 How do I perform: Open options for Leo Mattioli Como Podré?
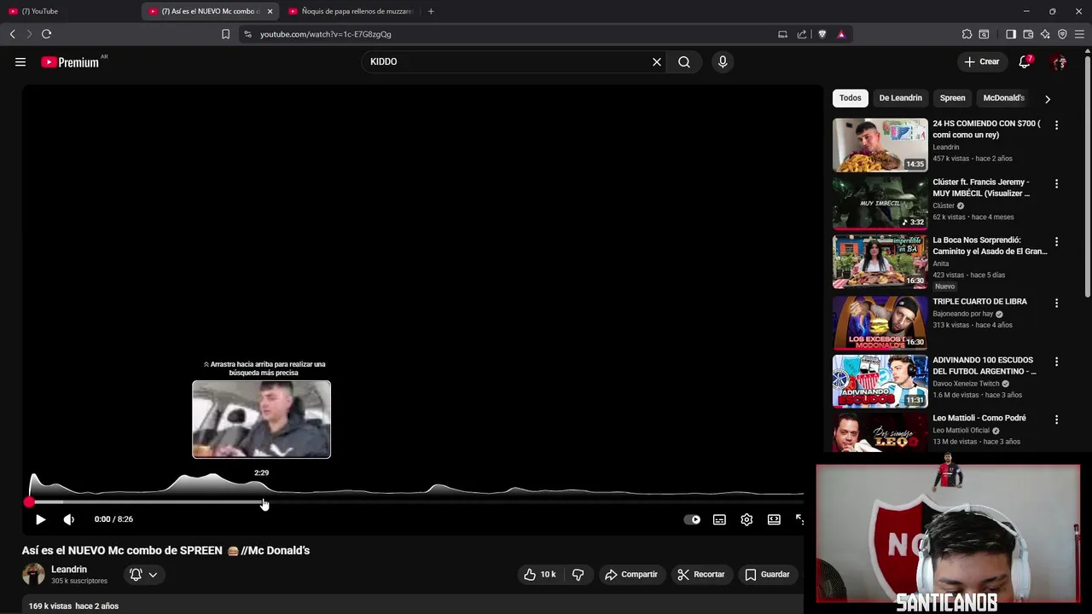1056,420
